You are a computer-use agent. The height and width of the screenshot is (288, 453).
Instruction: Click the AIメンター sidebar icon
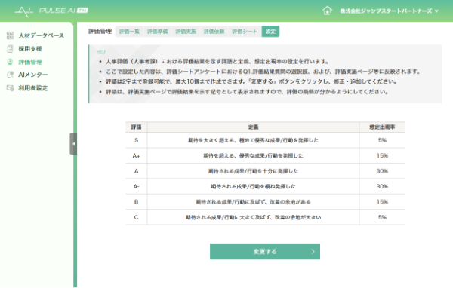pyautogui.click(x=10, y=75)
